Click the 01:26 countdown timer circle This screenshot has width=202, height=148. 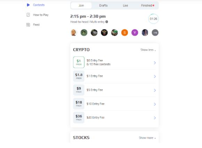153,19
